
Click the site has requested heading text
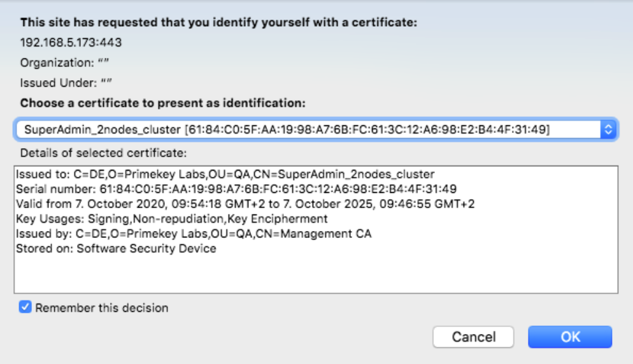click(218, 23)
